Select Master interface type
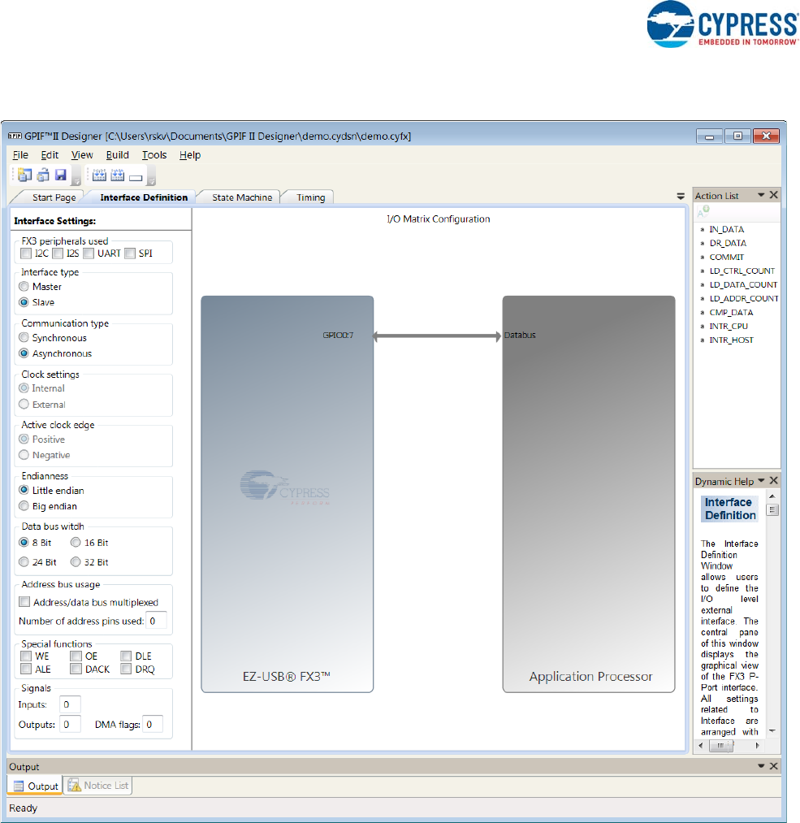The image size is (800, 823). tap(24, 287)
